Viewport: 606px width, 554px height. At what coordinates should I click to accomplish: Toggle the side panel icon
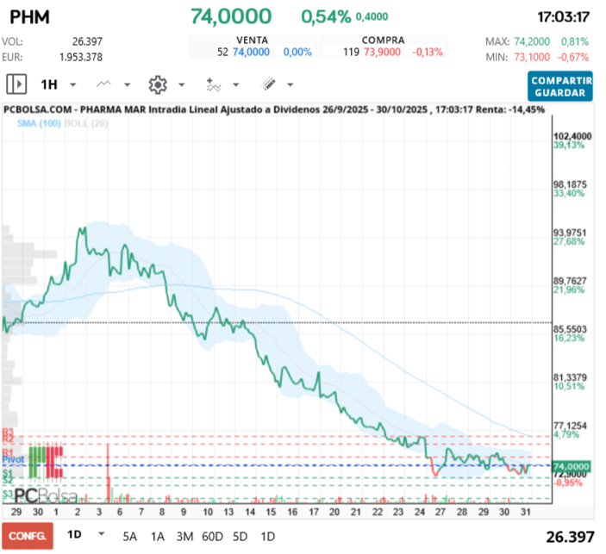click(x=16, y=84)
